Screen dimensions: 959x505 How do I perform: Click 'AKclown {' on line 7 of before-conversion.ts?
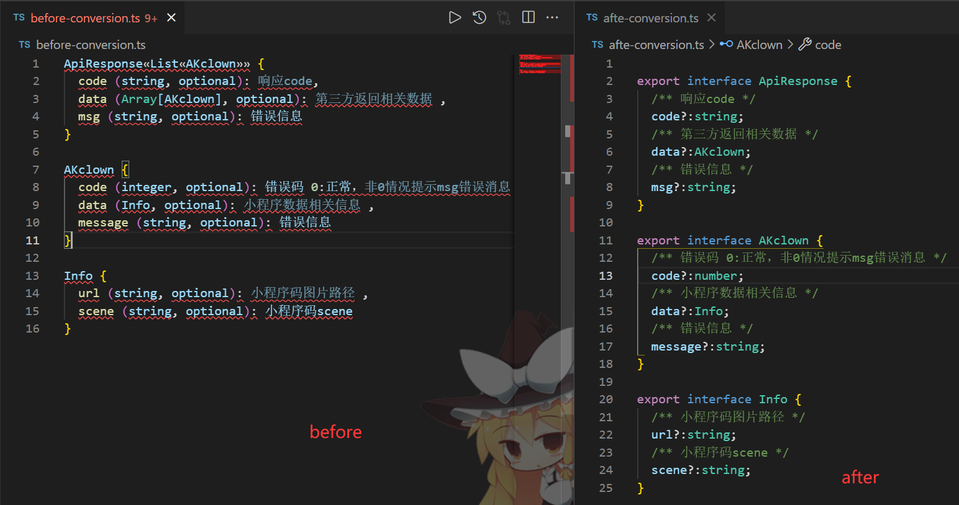pyautogui.click(x=96, y=169)
